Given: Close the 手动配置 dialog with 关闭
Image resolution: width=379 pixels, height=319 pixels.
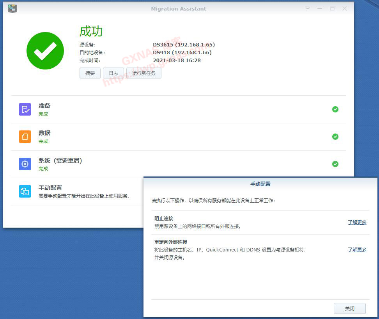Looking at the screenshot, I should click(x=349, y=308).
